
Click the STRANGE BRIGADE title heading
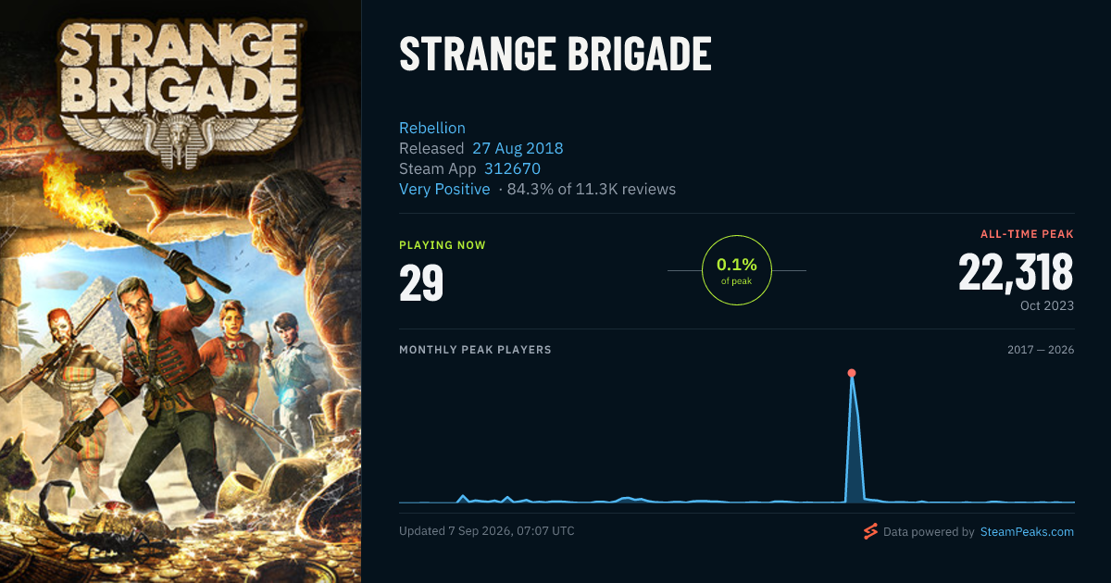click(555, 56)
